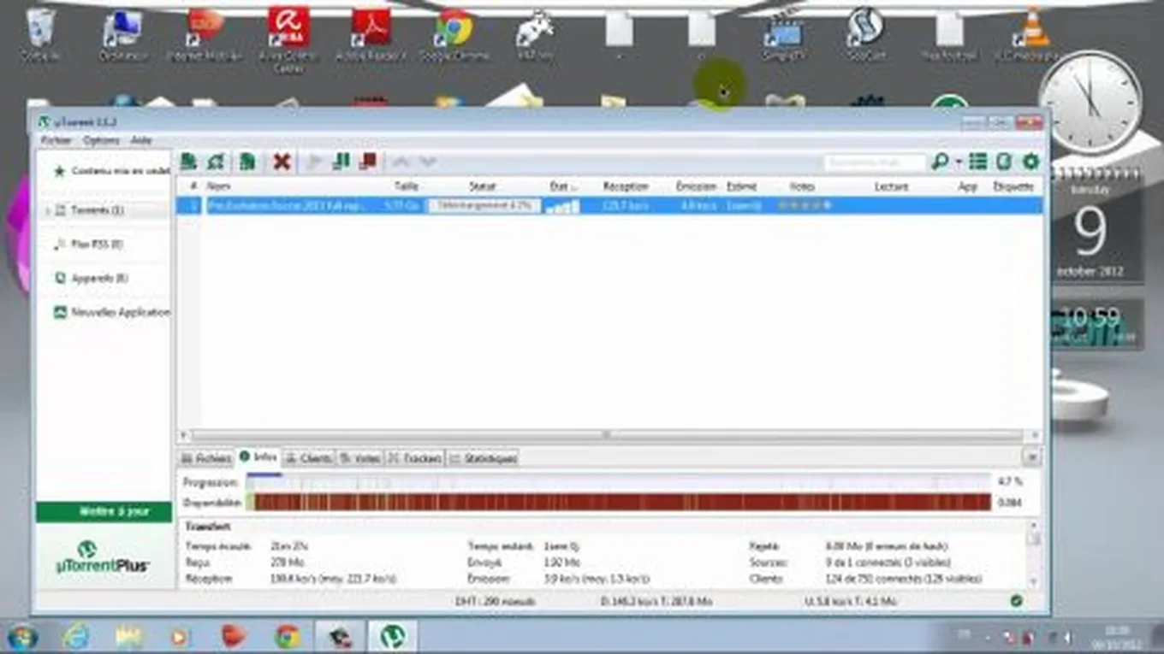This screenshot has width=1164, height=654.
Task: Switch to the Clients tab
Action: coord(308,458)
